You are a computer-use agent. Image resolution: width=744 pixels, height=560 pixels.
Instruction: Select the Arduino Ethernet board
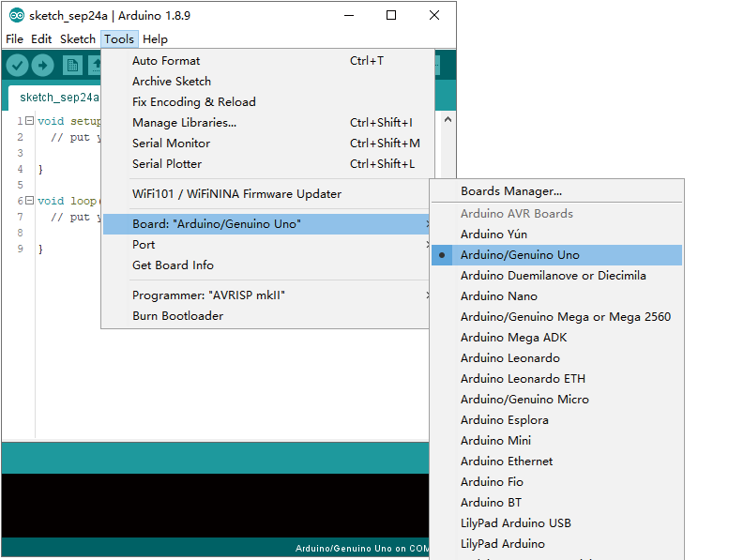point(557,462)
